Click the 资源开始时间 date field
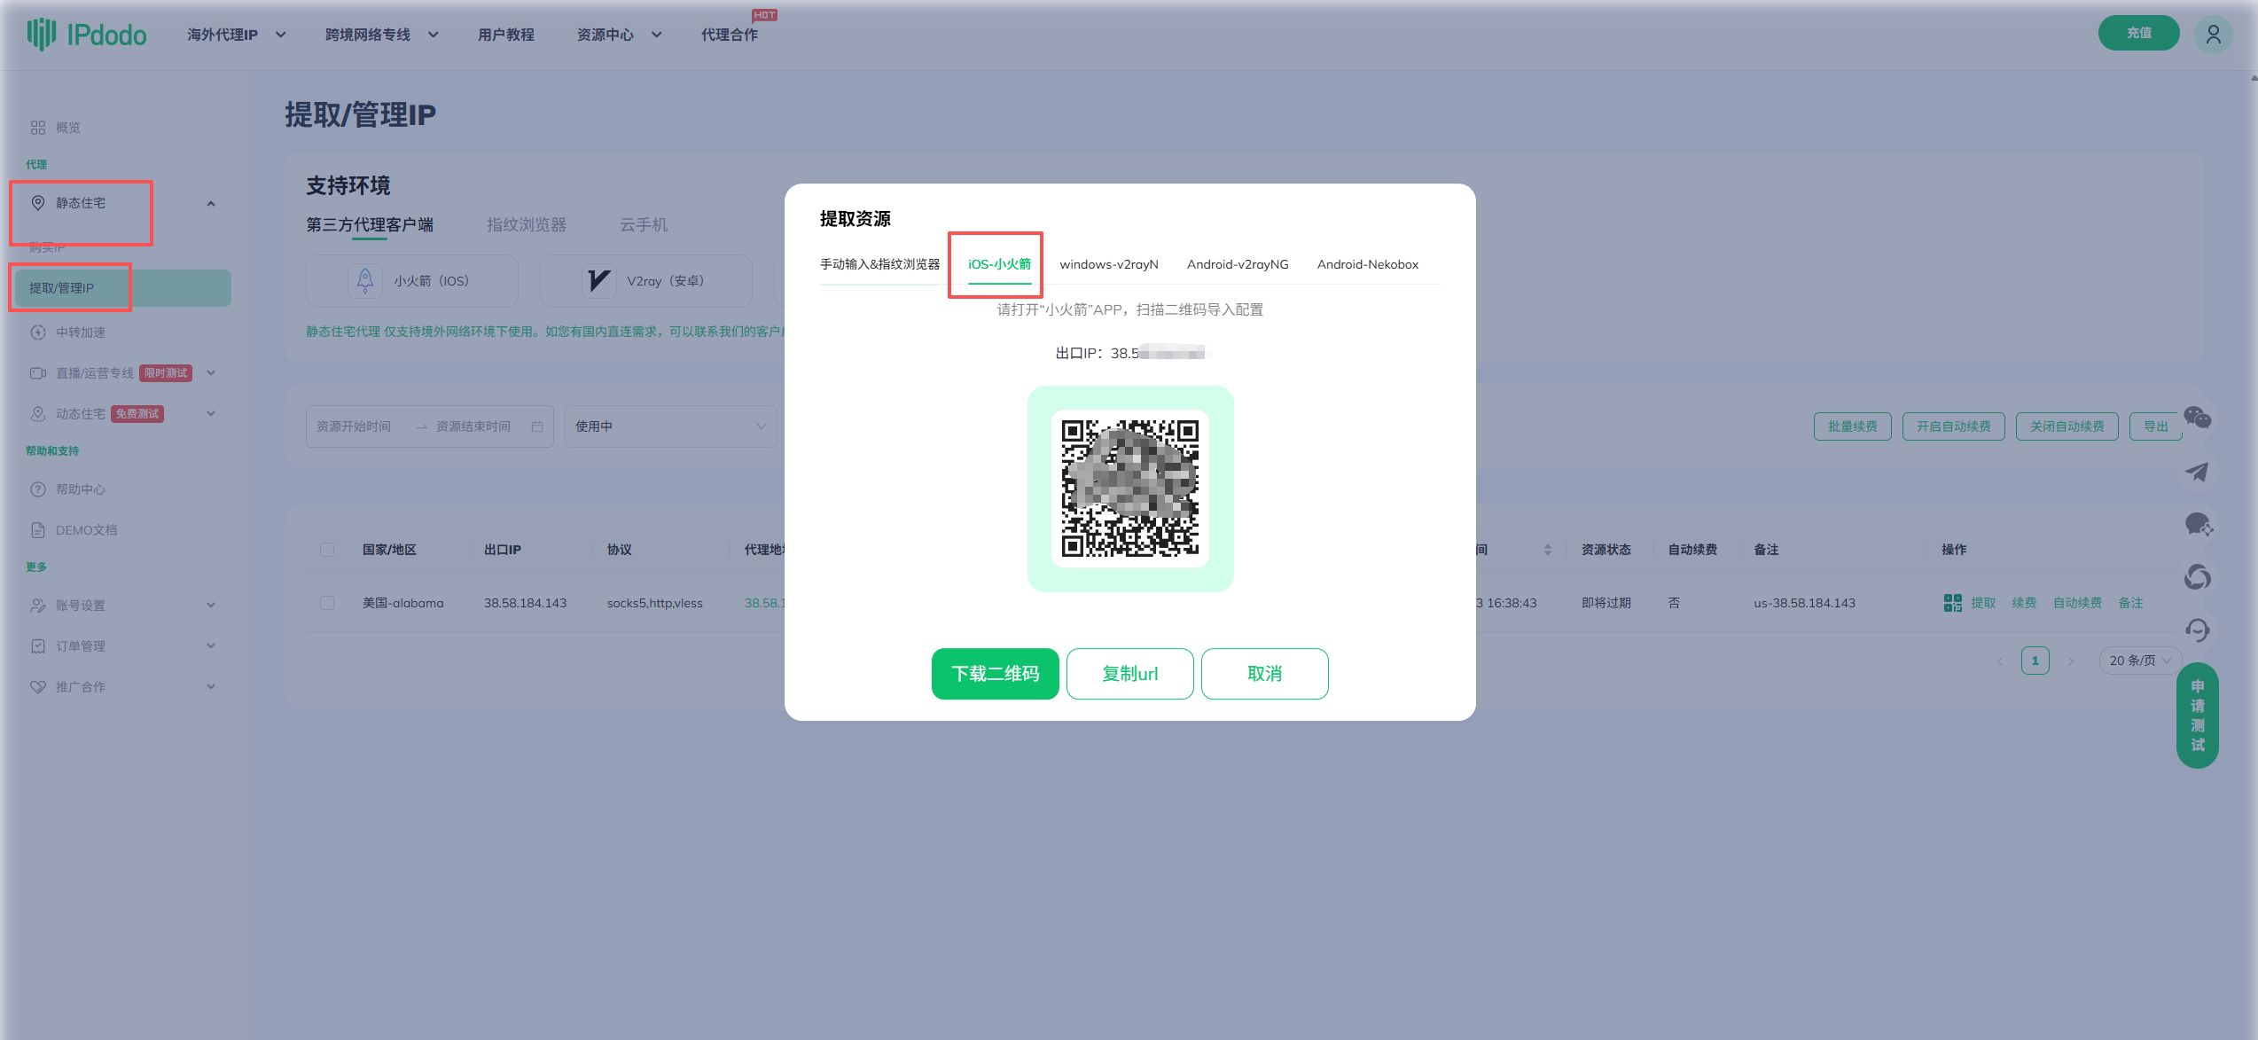The height and width of the screenshot is (1040, 2258). [x=355, y=426]
